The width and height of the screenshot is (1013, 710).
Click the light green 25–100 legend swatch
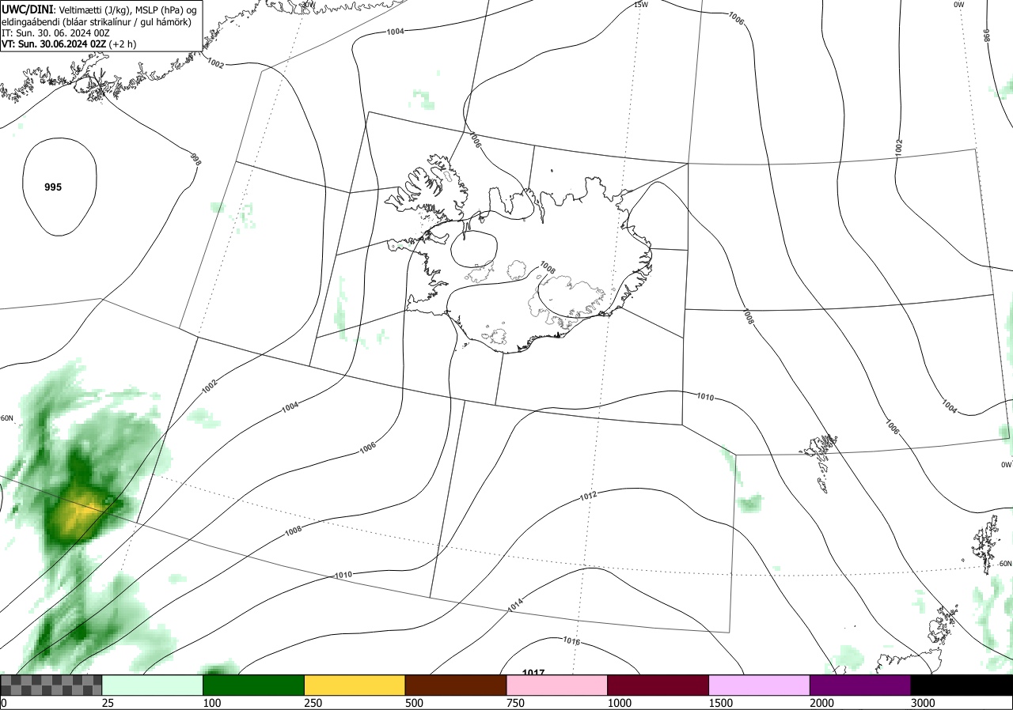153,685
